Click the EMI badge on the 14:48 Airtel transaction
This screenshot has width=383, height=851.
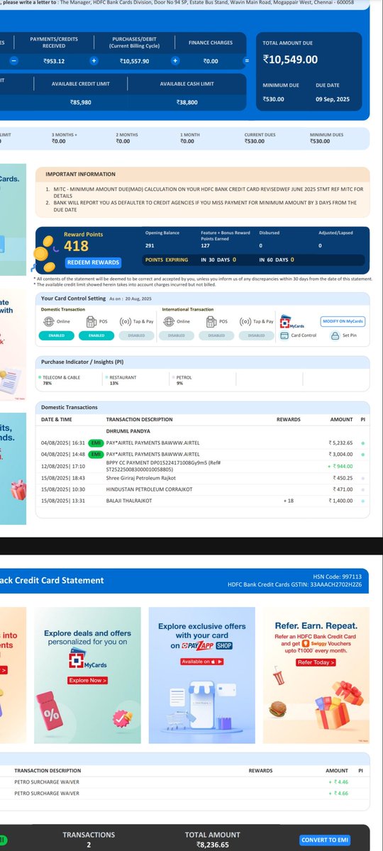click(96, 453)
